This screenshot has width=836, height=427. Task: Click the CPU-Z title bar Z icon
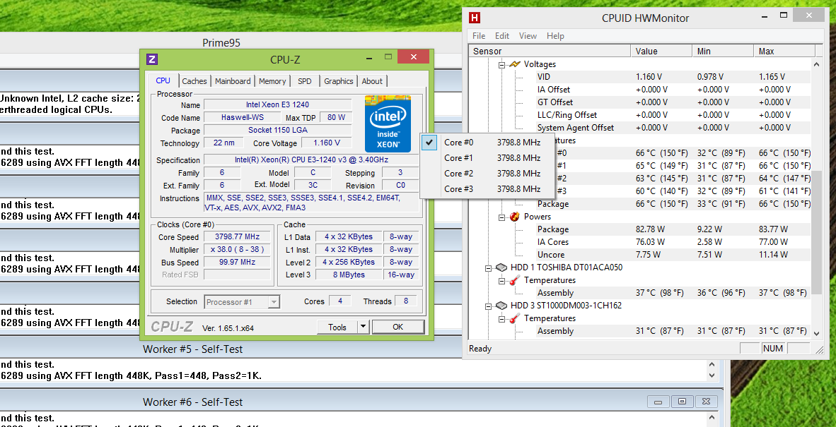pos(151,59)
